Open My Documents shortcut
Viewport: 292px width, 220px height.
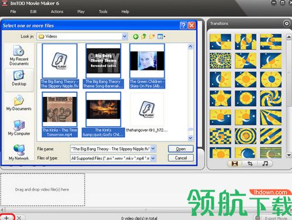[19, 103]
